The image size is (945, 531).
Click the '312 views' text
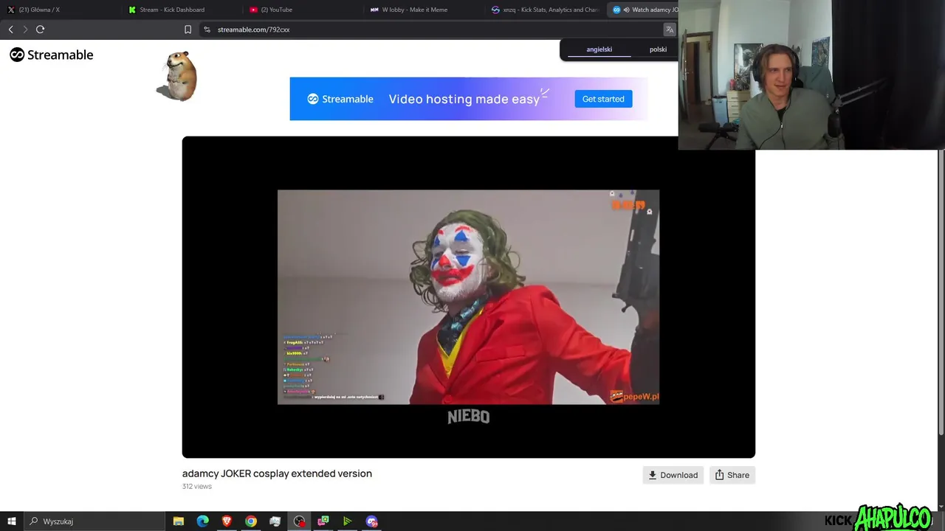click(x=197, y=487)
